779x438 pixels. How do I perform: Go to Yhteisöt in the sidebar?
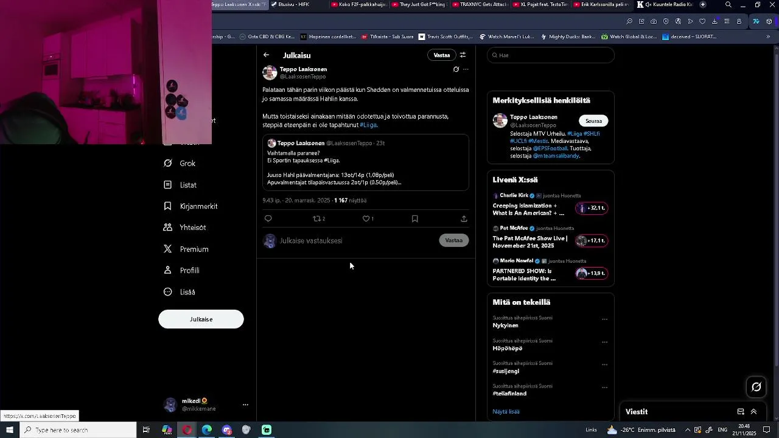click(185, 228)
